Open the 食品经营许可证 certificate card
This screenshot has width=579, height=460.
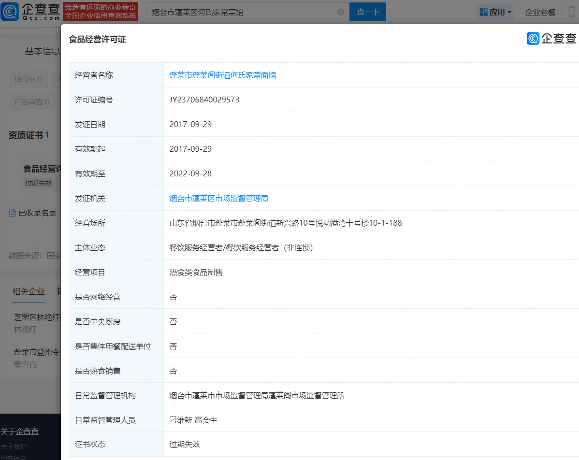click(42, 169)
